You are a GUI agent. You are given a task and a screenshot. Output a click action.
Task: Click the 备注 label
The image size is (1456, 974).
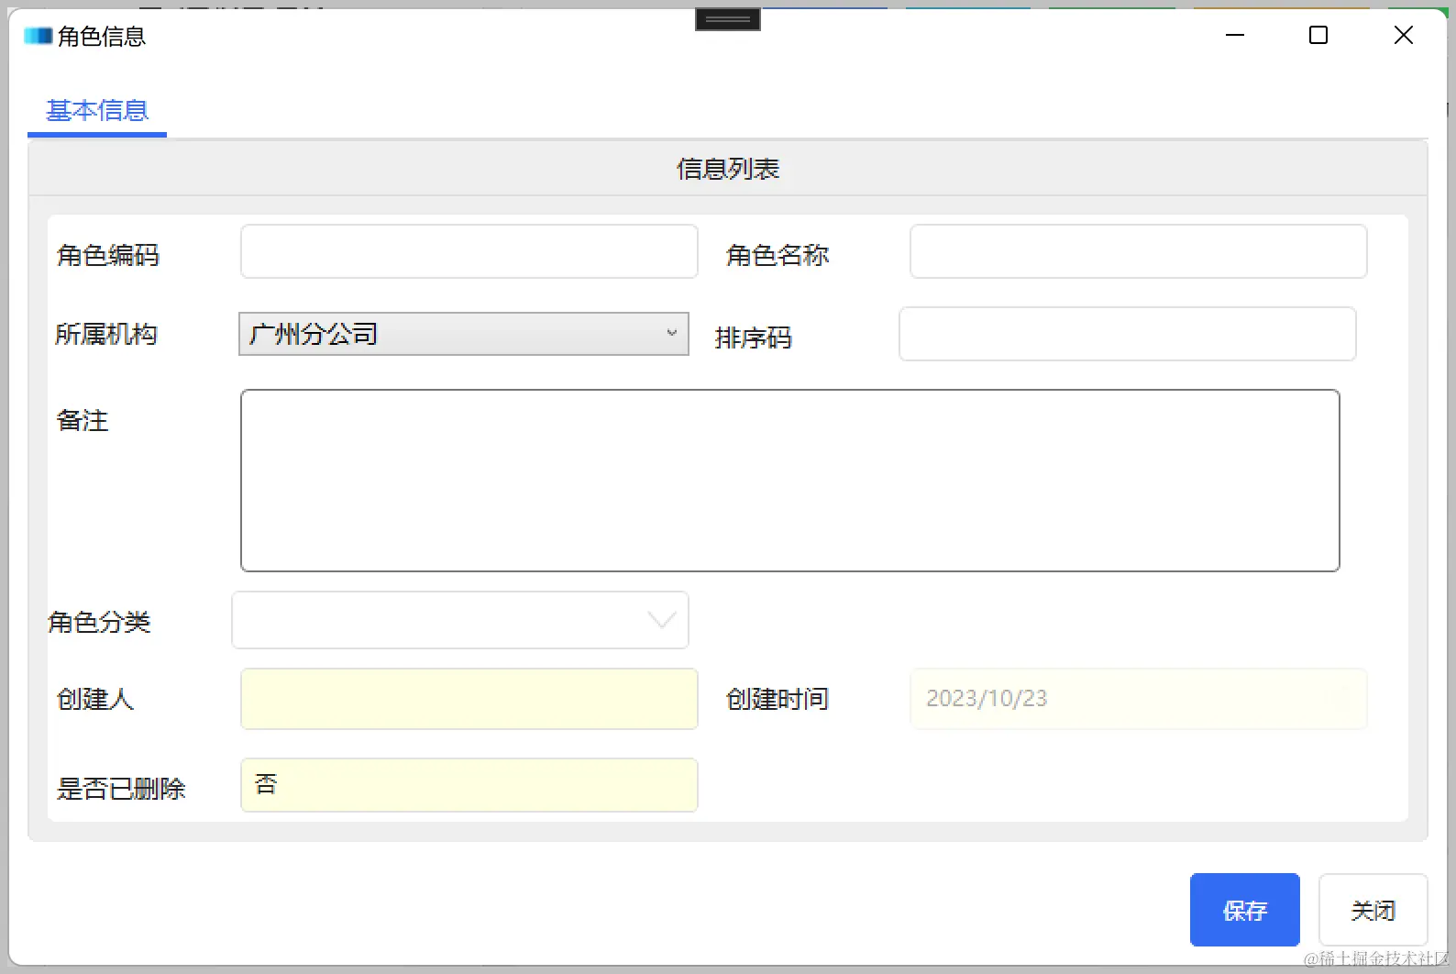tap(83, 420)
